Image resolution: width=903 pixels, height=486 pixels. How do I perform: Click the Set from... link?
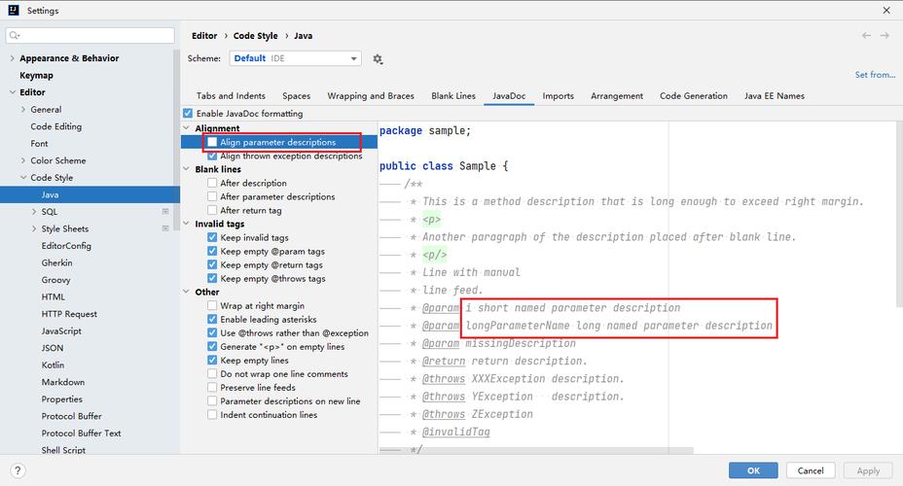point(875,75)
